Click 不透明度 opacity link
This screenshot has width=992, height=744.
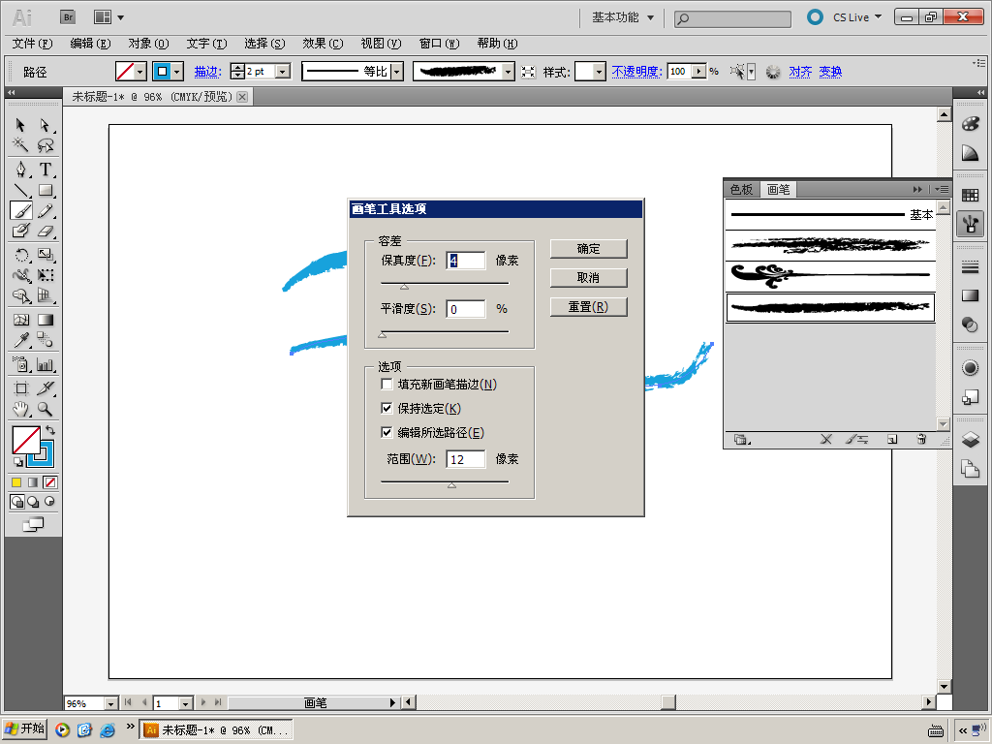636,72
